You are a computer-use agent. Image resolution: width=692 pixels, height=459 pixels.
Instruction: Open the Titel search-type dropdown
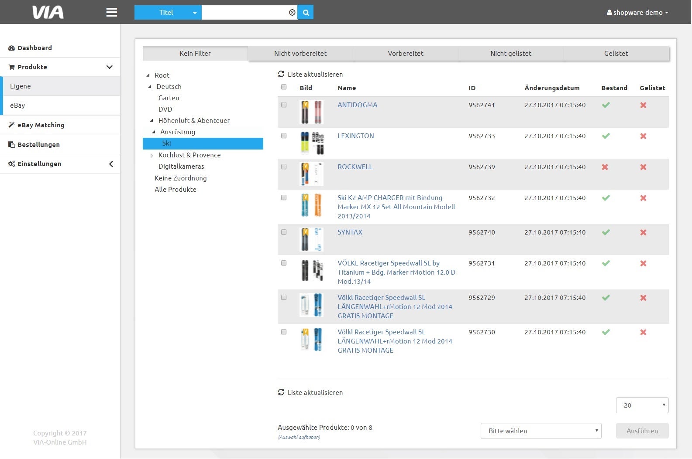(x=168, y=13)
